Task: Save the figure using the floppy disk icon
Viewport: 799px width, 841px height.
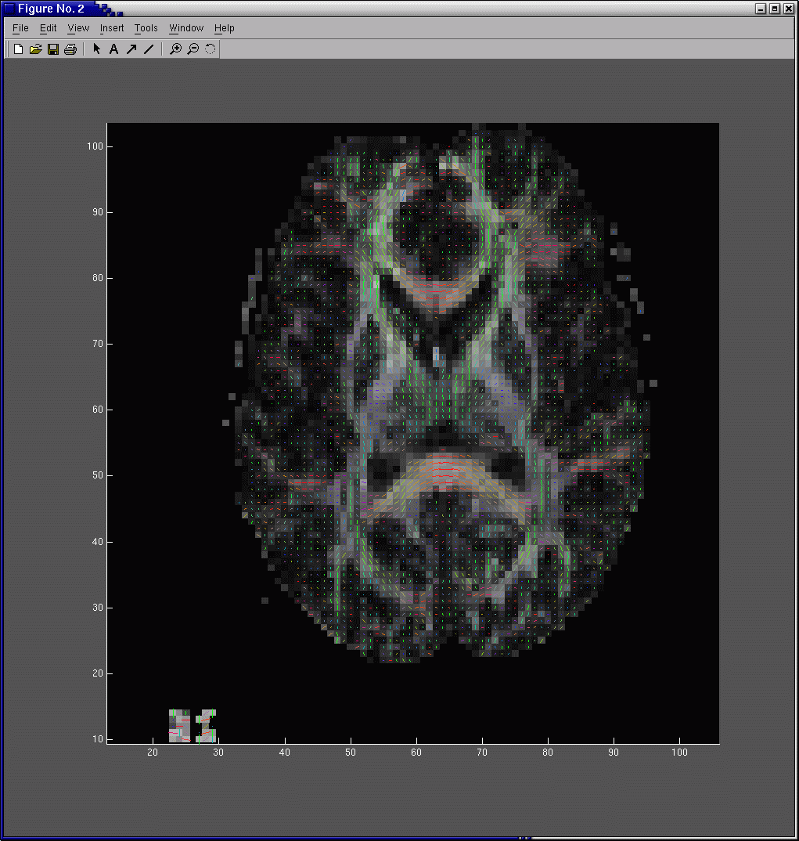Action: 53,49
